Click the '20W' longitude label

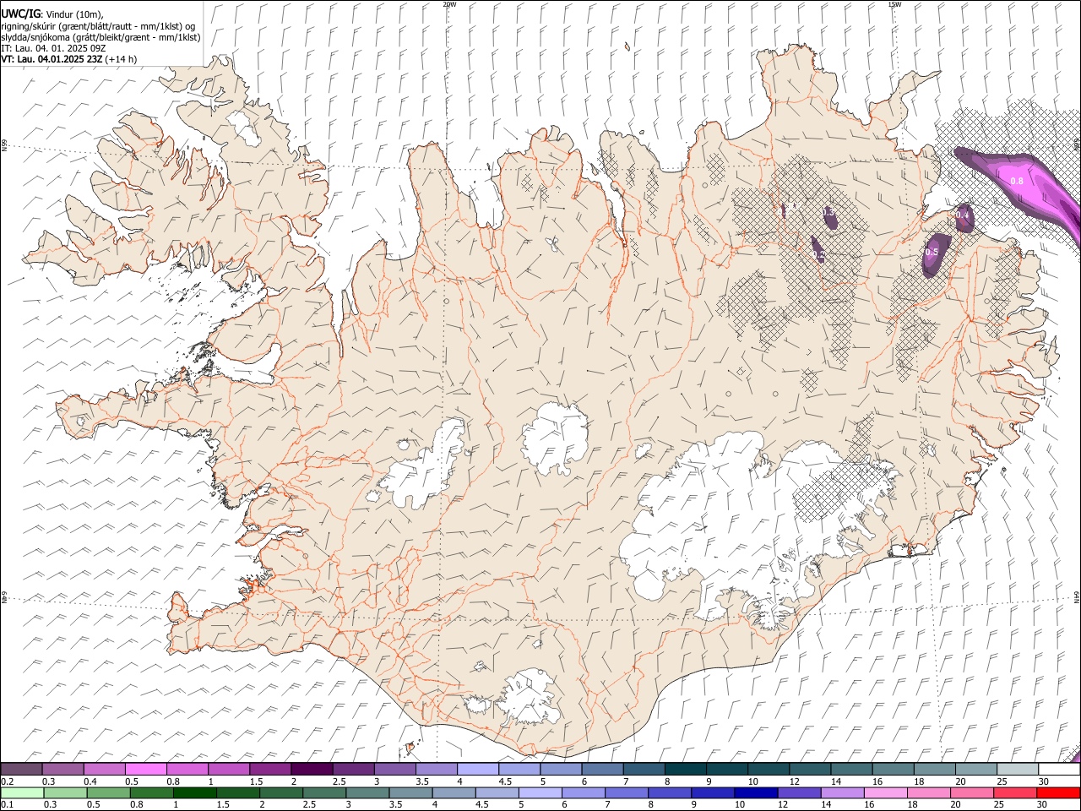pyautogui.click(x=449, y=4)
